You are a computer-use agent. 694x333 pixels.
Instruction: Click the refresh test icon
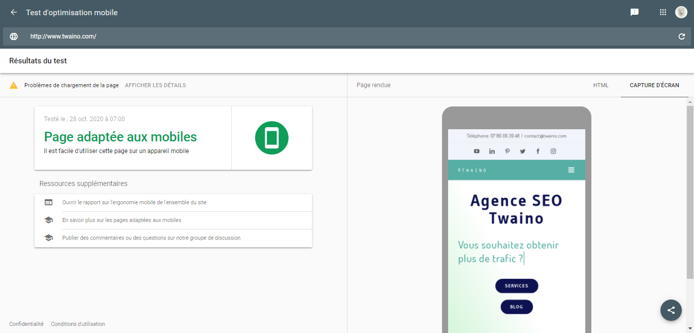pyautogui.click(x=682, y=36)
